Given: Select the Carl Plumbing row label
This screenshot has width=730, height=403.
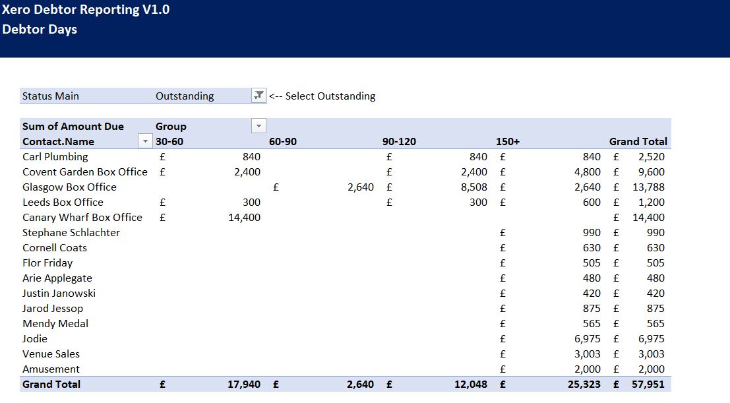Looking at the screenshot, I should click(55, 156).
